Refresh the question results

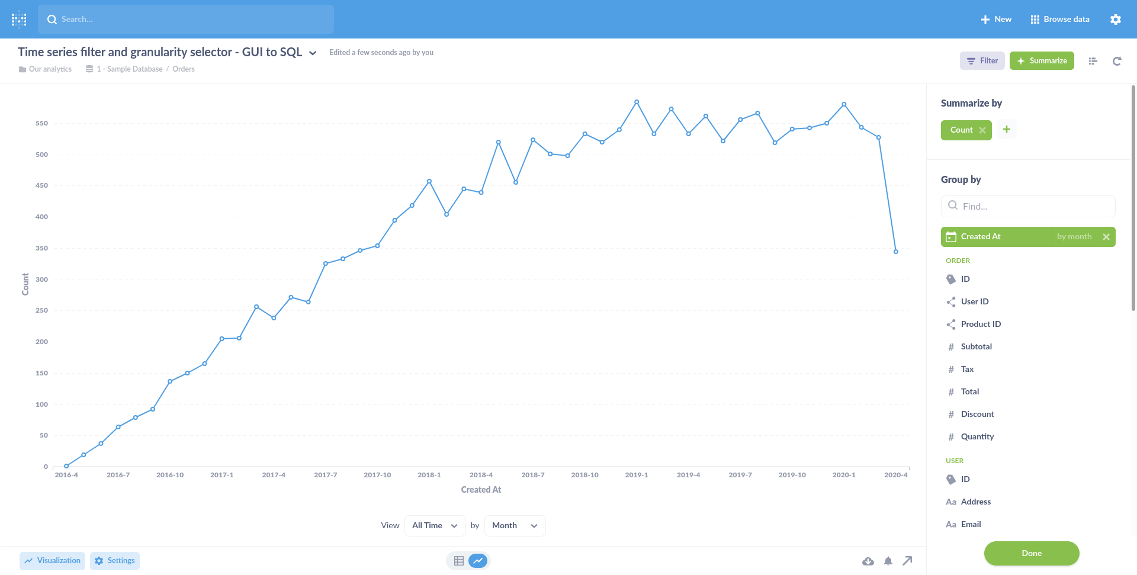click(1117, 61)
